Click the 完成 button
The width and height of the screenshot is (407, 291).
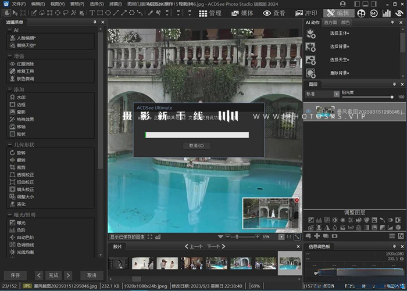coord(53,275)
